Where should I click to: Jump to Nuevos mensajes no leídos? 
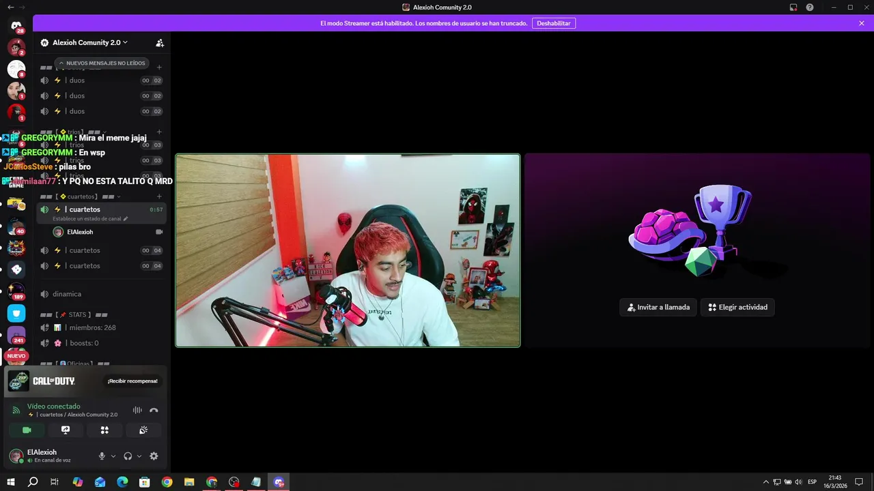[x=102, y=63]
